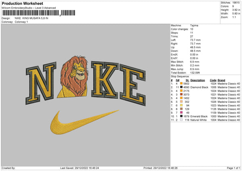Select design name NIKE KING MUSAFA 5,8 IN
Screen dimensions: 242x171
[x=31, y=18]
